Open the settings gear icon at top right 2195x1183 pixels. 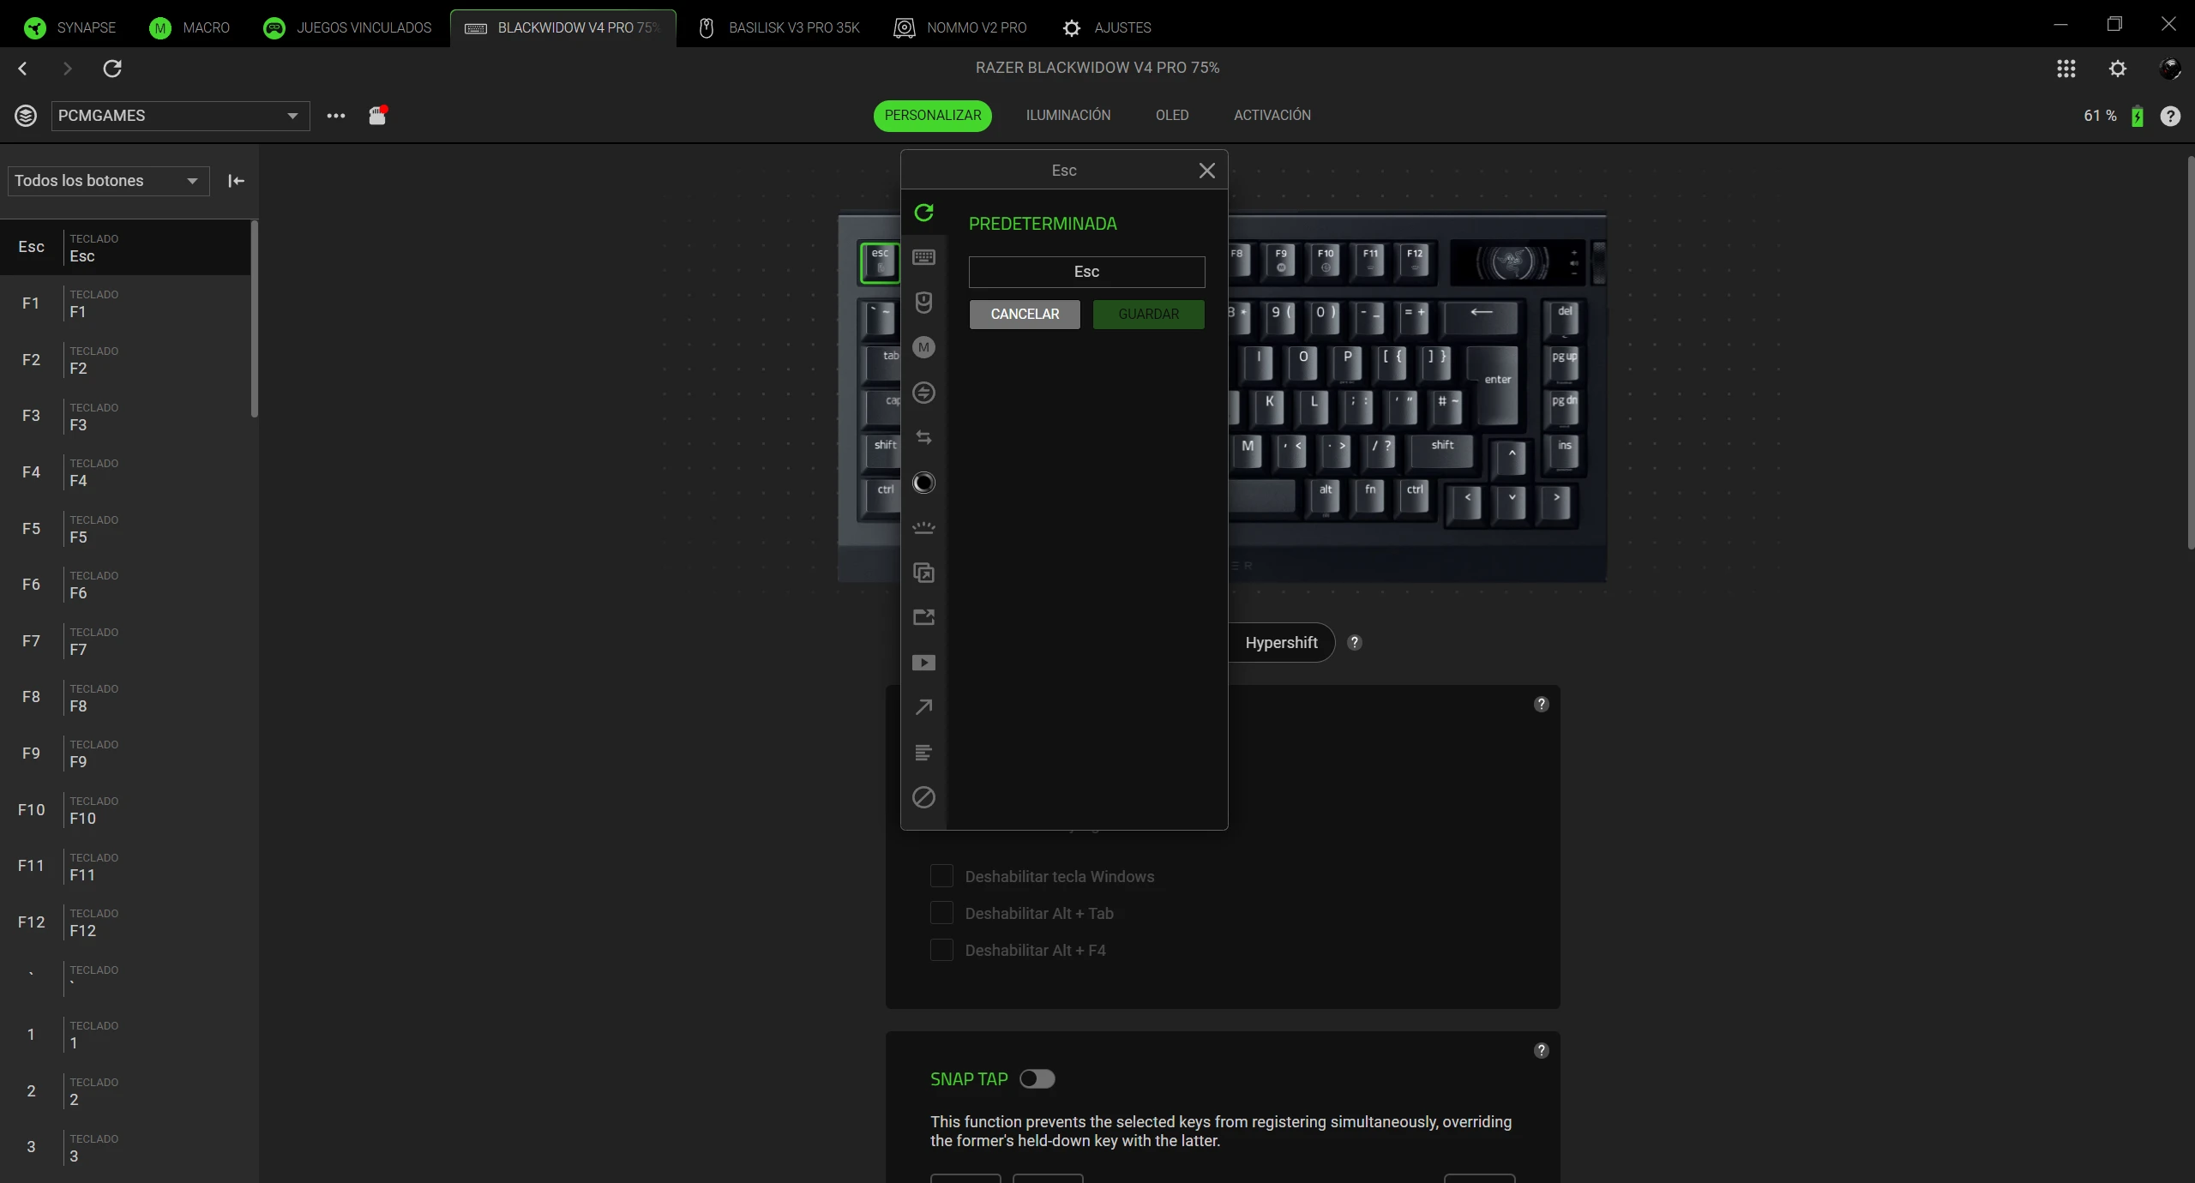[2118, 69]
